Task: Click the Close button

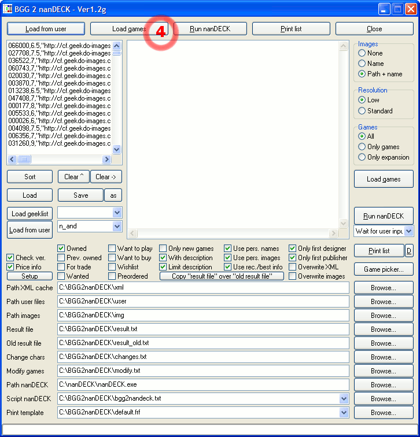Action: tap(374, 29)
